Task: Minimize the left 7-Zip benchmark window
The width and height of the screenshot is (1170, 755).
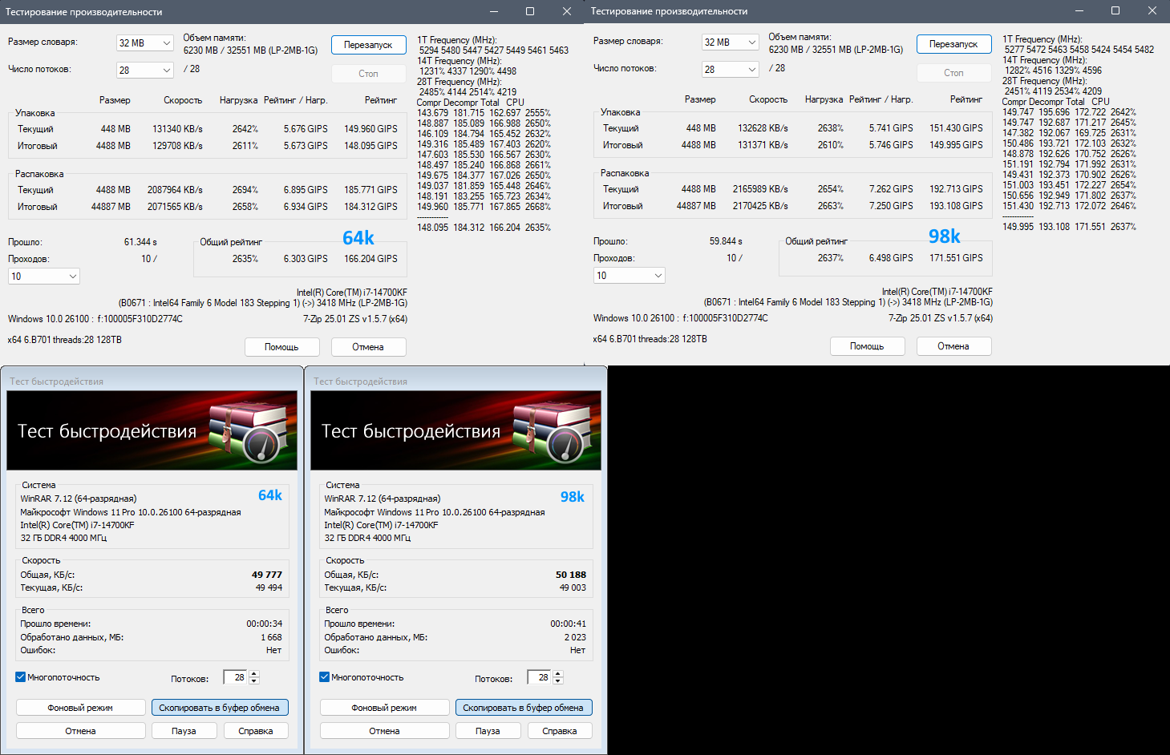Action: [x=493, y=11]
